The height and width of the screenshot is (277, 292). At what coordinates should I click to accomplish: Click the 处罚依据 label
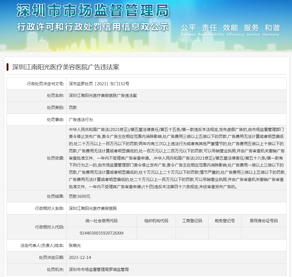click(56, 158)
